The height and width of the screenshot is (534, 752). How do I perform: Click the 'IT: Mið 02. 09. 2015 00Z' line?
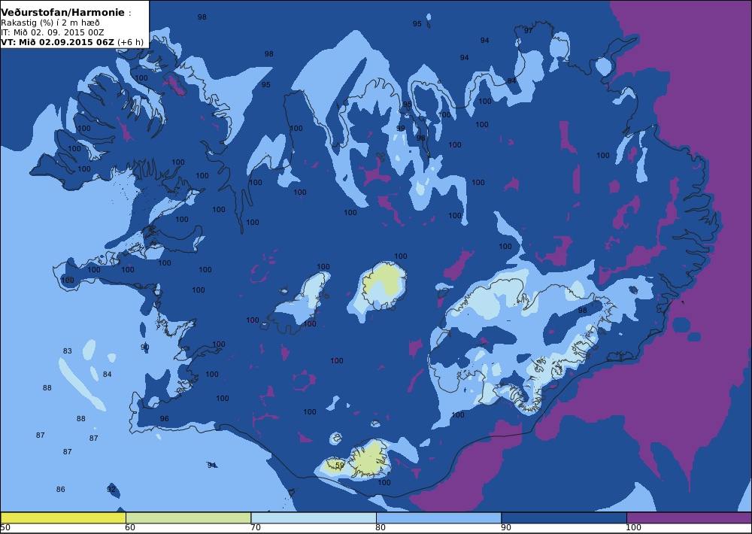53,32
